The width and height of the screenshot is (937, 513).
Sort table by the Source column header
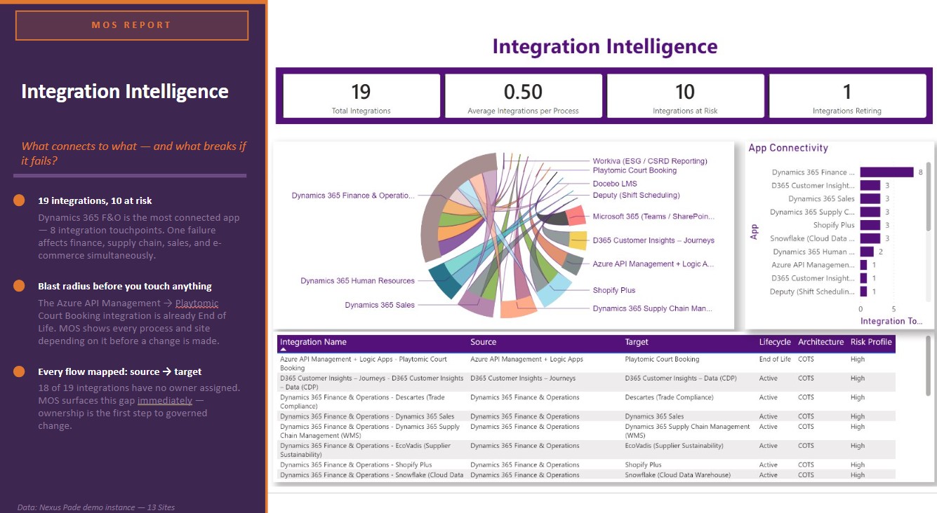coord(484,342)
